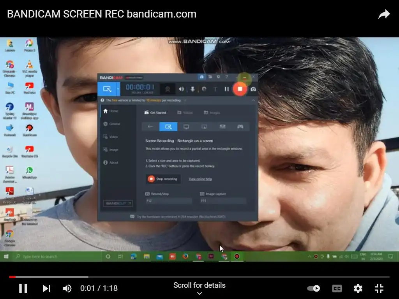Screen dimensions: 399x299
Task: Open Microsoft Edge from taskbar
Action: point(134,257)
